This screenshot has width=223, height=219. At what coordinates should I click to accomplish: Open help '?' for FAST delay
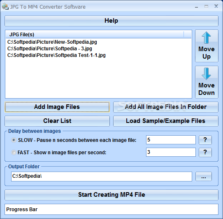(x=205, y=152)
